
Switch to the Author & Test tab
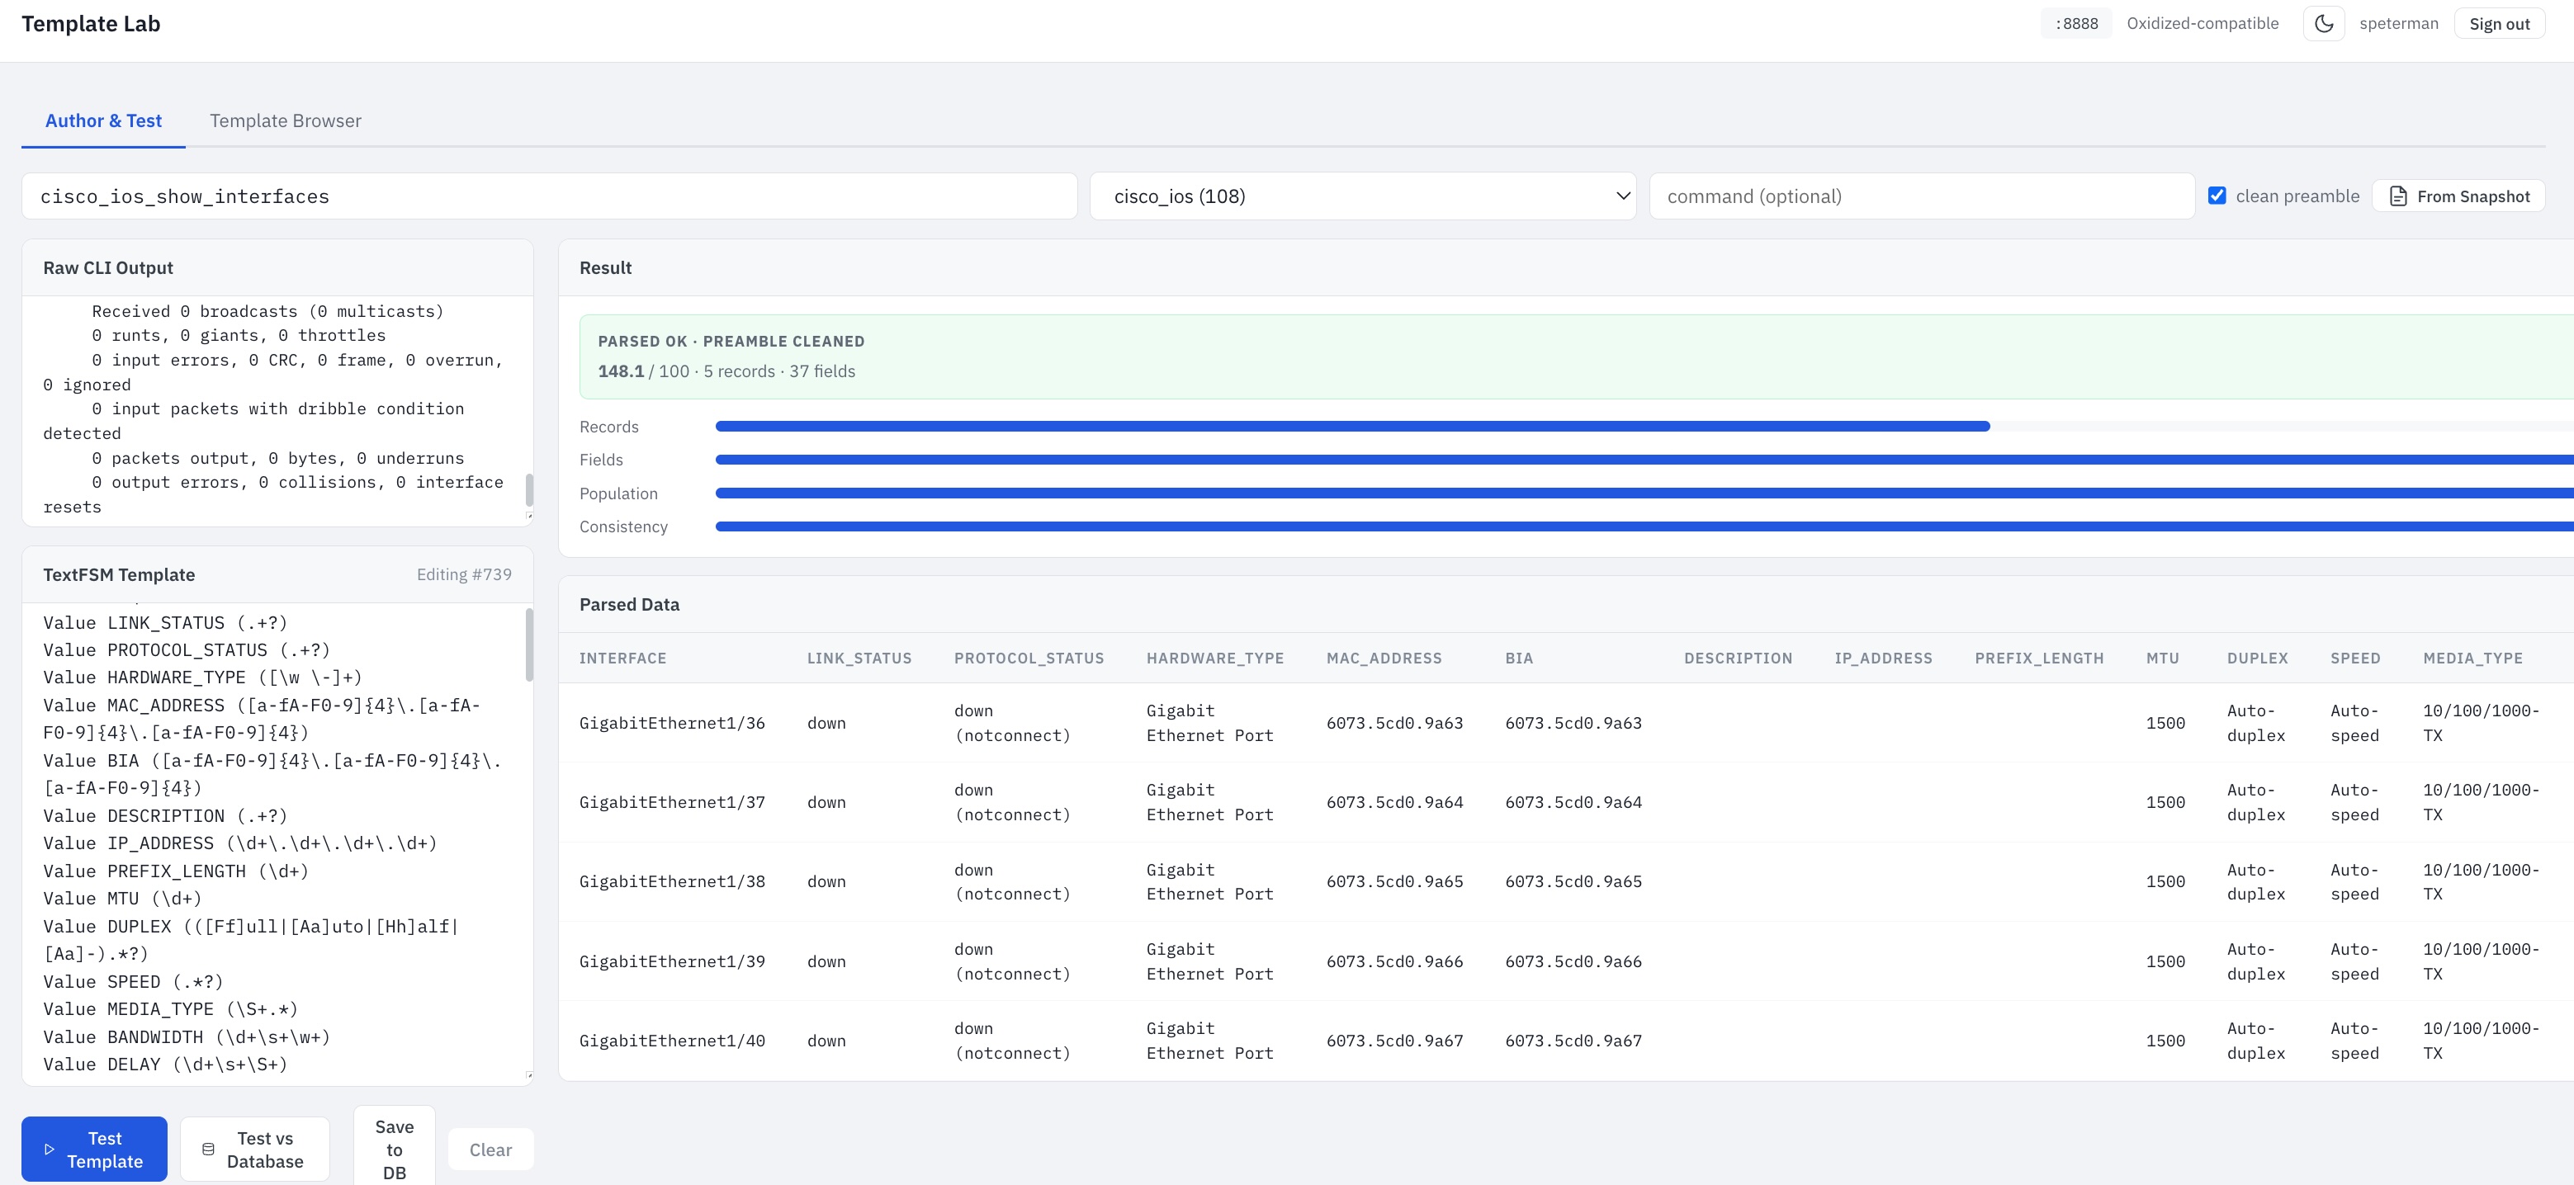103,121
